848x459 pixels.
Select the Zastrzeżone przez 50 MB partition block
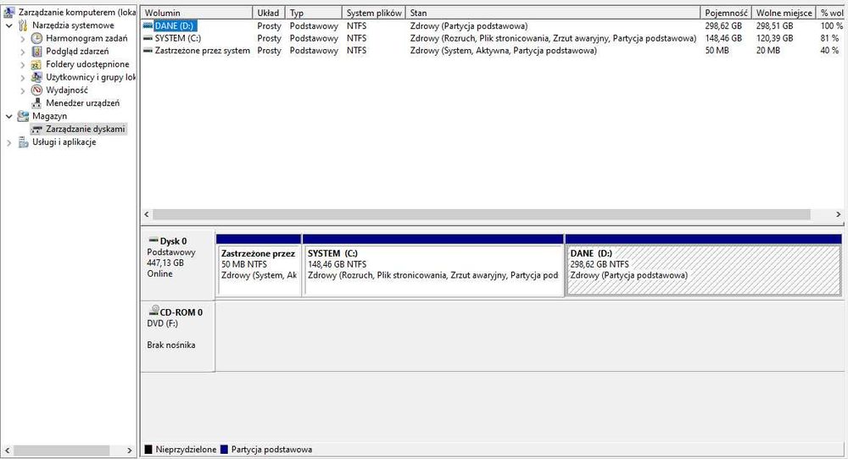coord(259,265)
